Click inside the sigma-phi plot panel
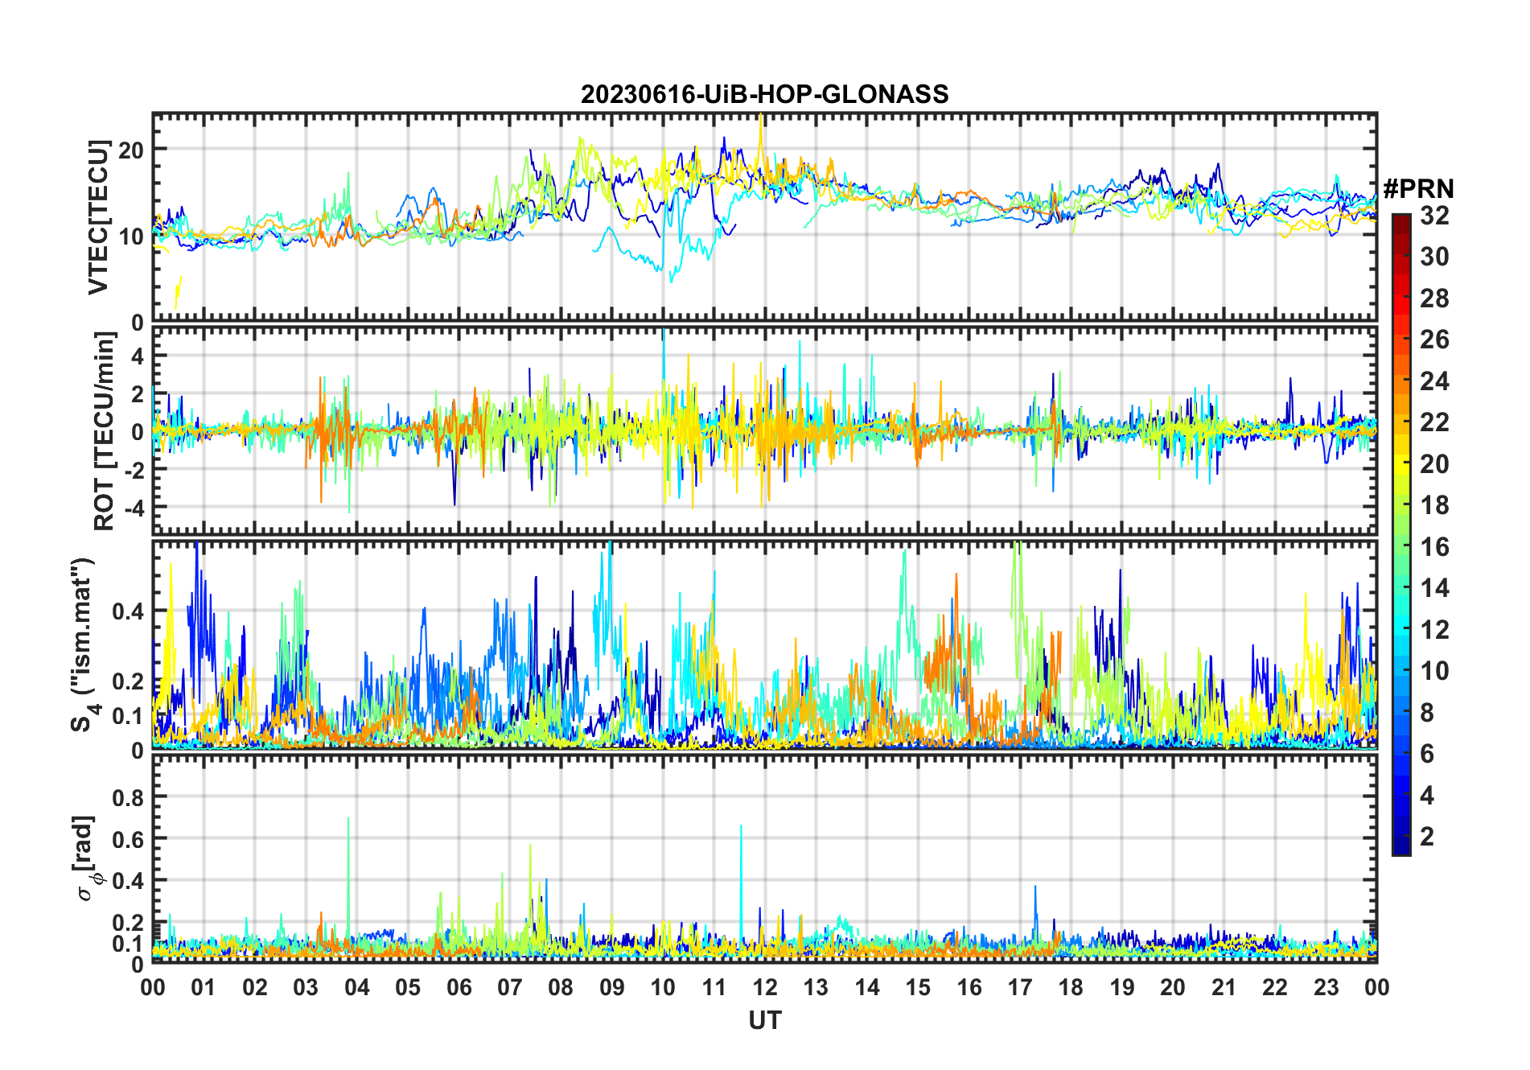Viewport: 1530px width, 1070px height. point(764,858)
